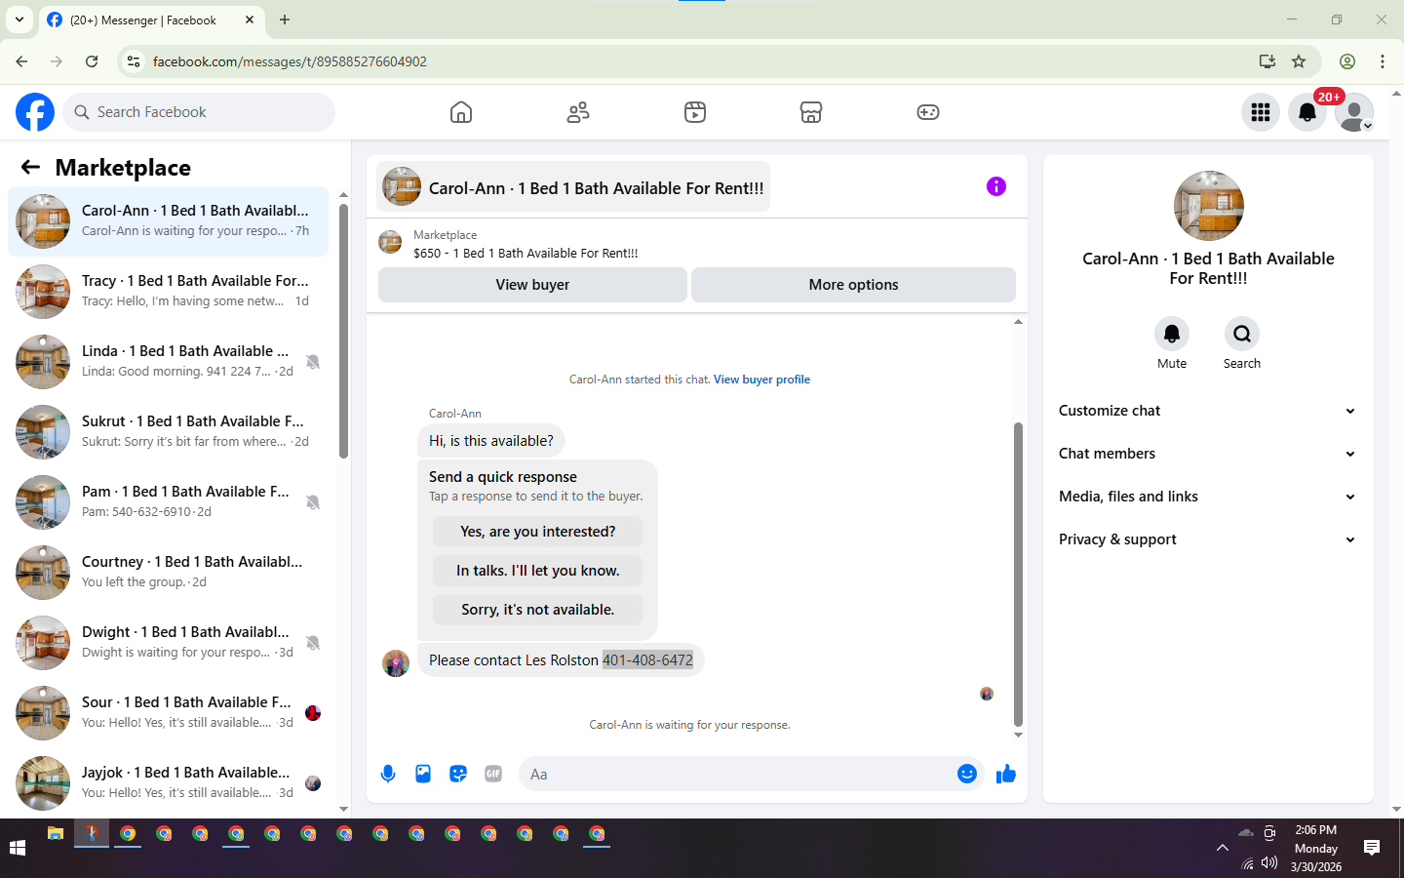
Task: Expand Media, files and links section
Action: (1207, 497)
